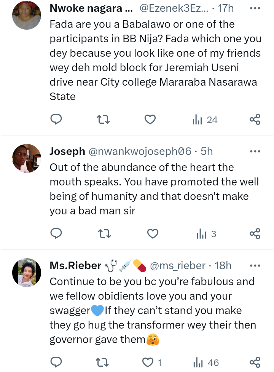This screenshot has width=274, height=372.
Task: Like Nwoke nagara's tweet
Action: [x=150, y=120]
